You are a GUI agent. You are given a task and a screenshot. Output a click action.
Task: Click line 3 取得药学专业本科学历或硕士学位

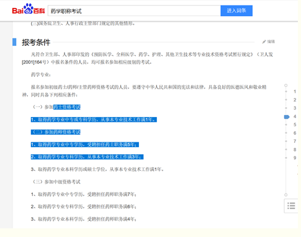pyautogui.click(x=97, y=170)
